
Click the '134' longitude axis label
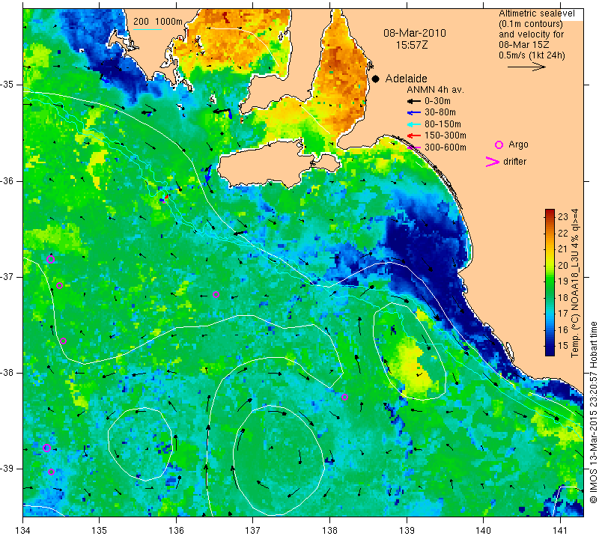click(23, 530)
